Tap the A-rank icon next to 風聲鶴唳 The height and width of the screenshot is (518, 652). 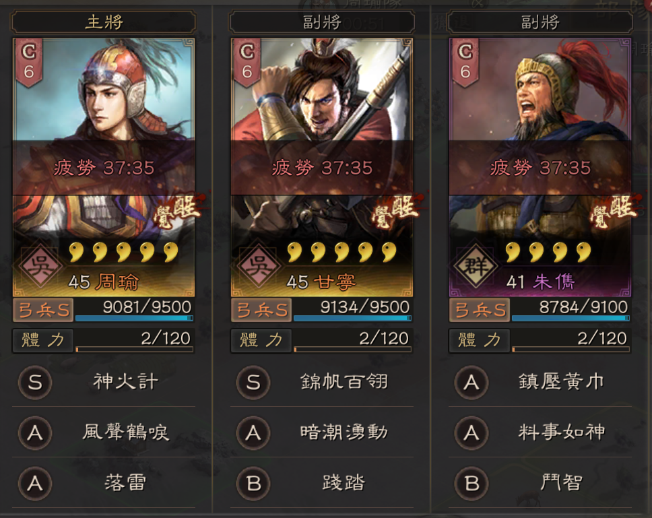(x=35, y=432)
